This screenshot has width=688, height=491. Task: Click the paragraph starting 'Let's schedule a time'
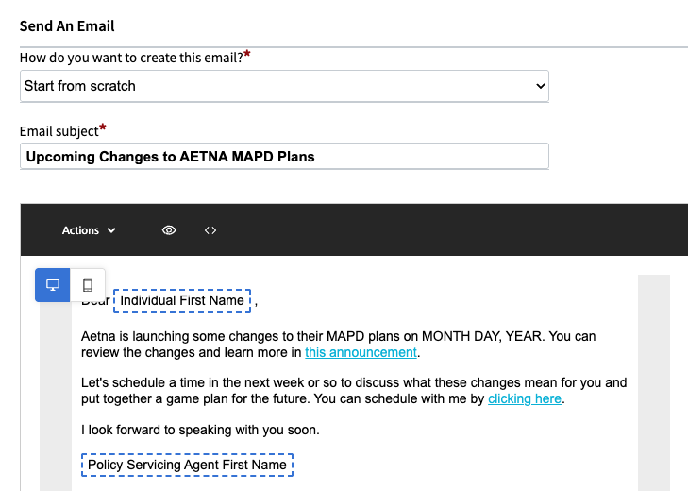tap(354, 390)
